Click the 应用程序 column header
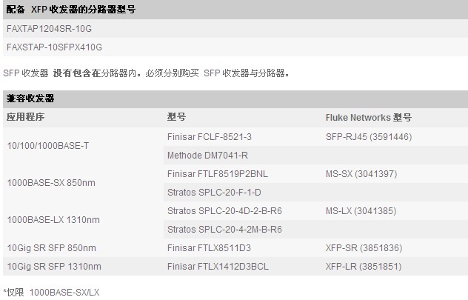The image size is (468, 300). (26, 117)
